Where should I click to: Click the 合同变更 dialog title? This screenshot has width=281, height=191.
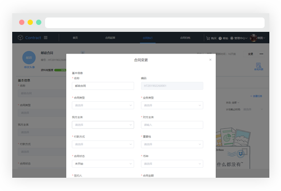[141, 60]
